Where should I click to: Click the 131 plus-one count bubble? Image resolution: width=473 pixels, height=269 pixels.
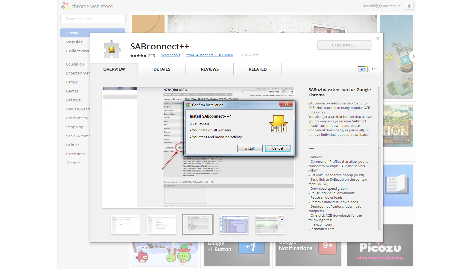(374, 69)
